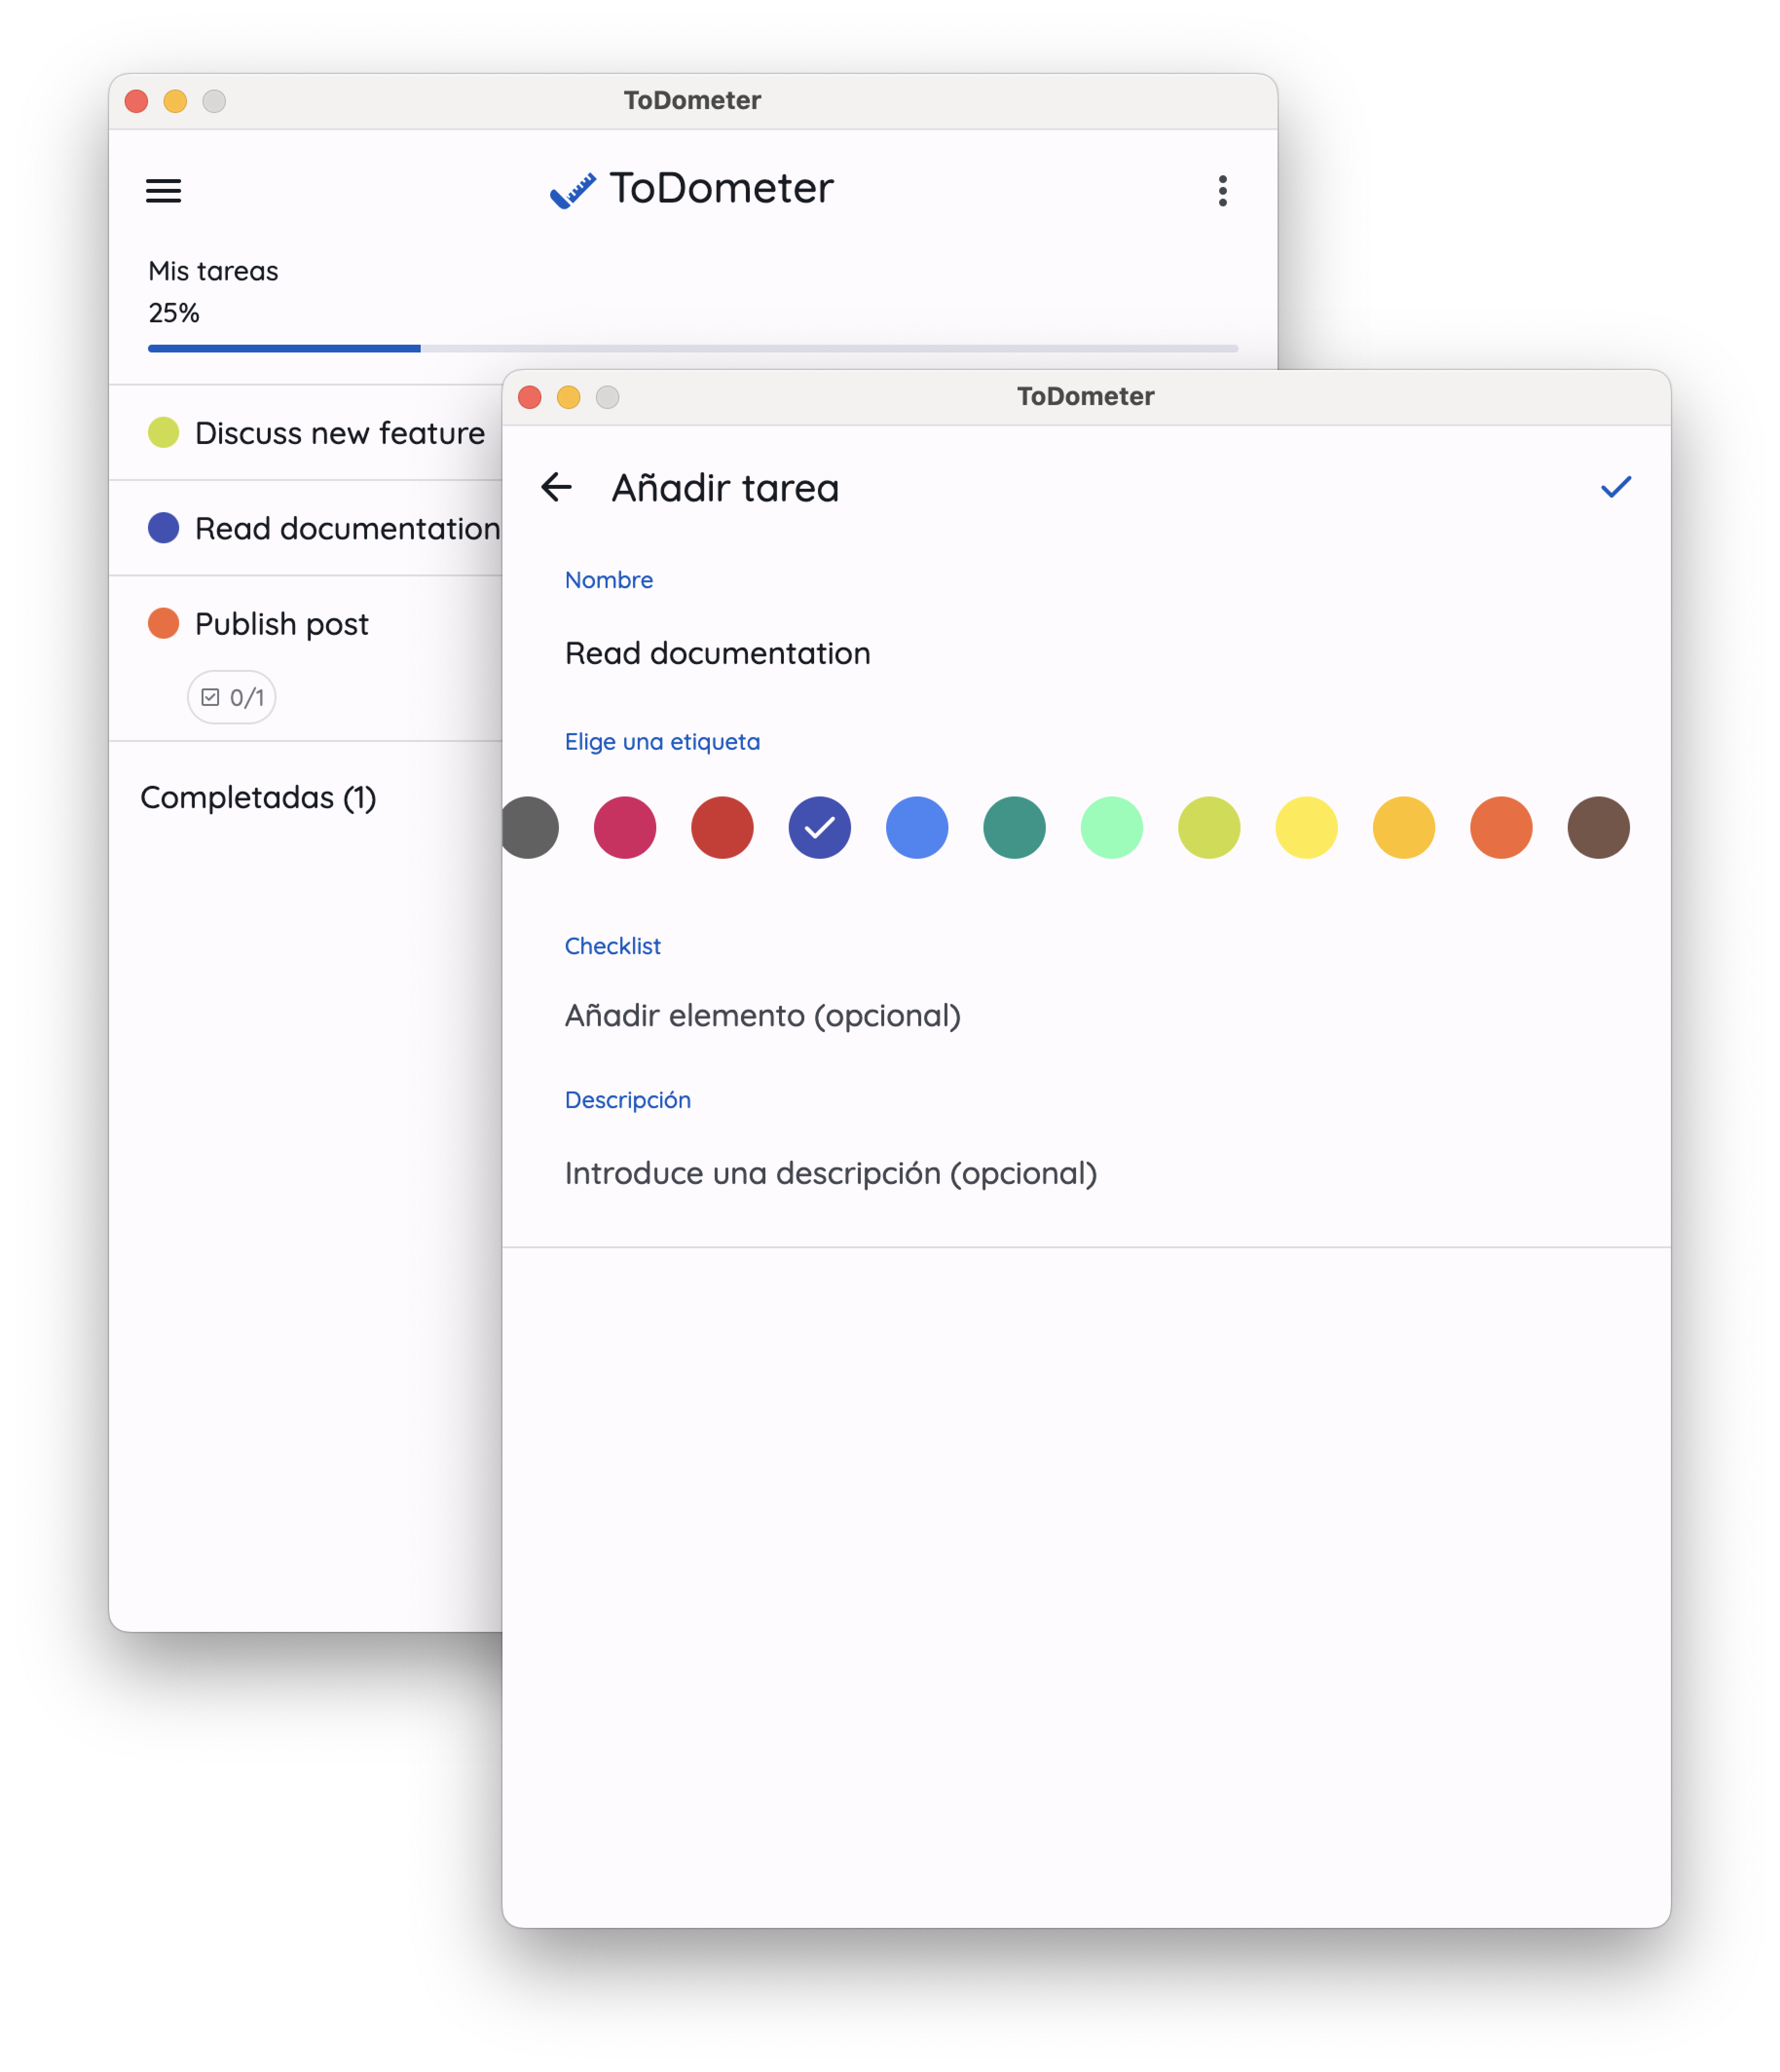Screen dimensions: 1780x2072
Task: Click the Añadir elemento checklist field
Action: (x=762, y=1015)
